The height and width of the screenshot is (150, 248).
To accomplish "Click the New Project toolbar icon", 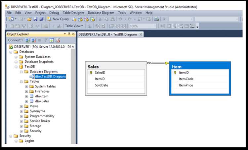I will [x=11, y=19].
